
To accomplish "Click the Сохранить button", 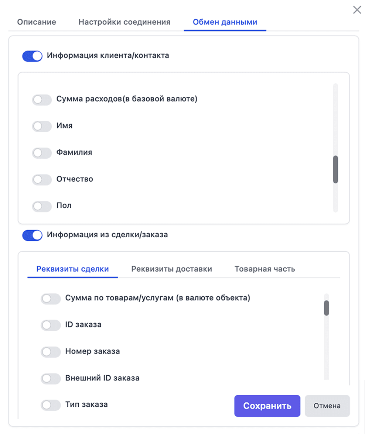I will [x=267, y=406].
